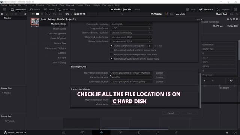Click the Cache files location field
The width and height of the screenshot is (240, 135).
coord(131,77)
